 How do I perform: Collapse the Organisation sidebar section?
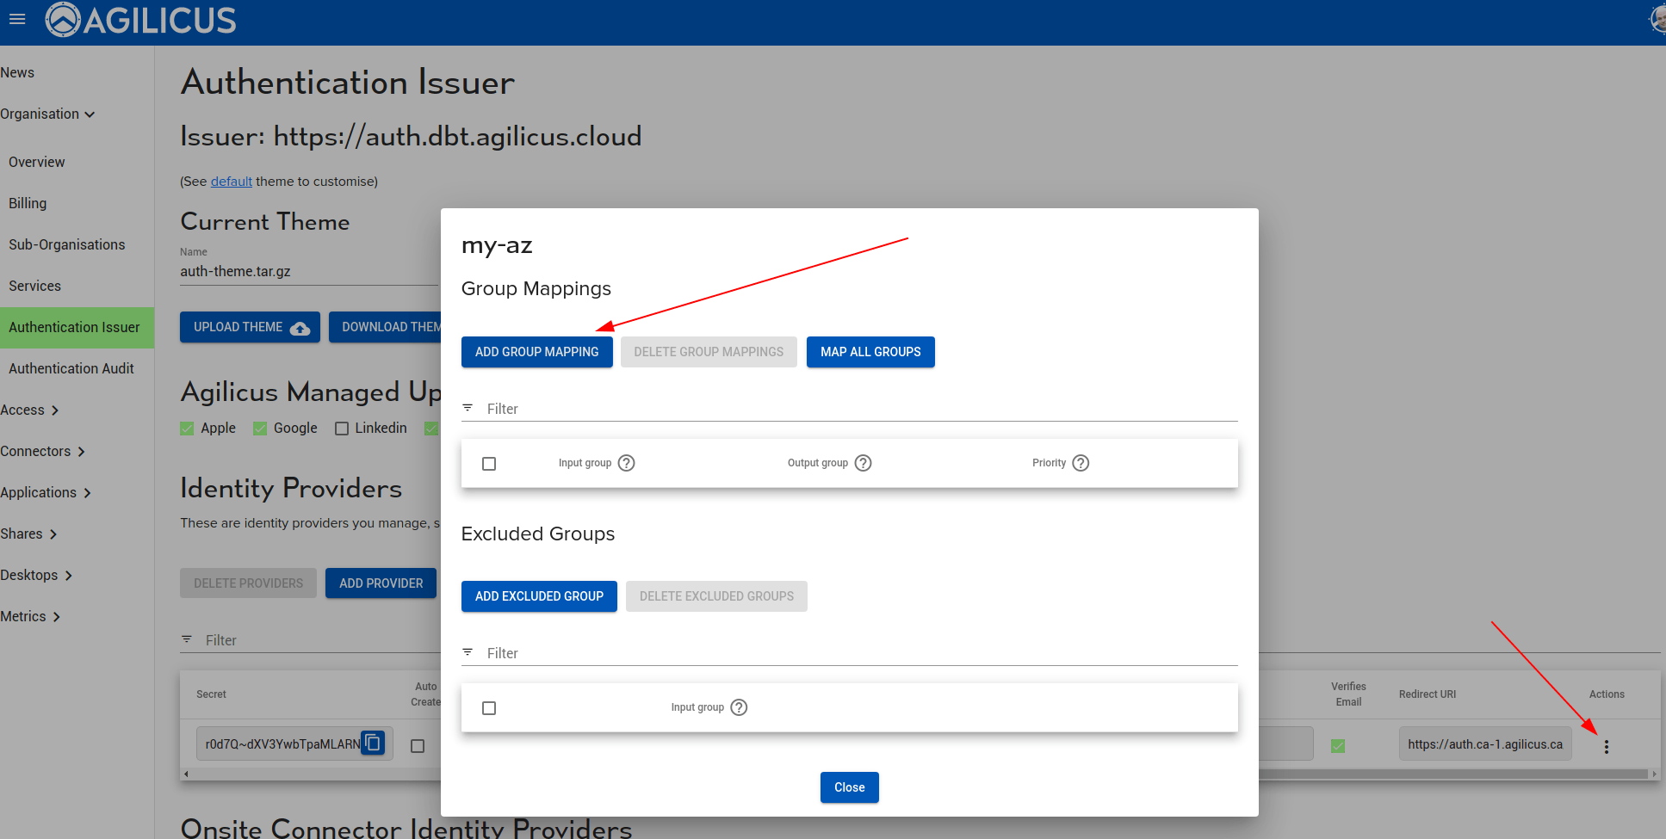47,114
